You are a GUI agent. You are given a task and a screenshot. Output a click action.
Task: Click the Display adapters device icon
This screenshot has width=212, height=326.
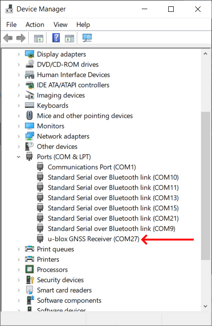coord(30,54)
